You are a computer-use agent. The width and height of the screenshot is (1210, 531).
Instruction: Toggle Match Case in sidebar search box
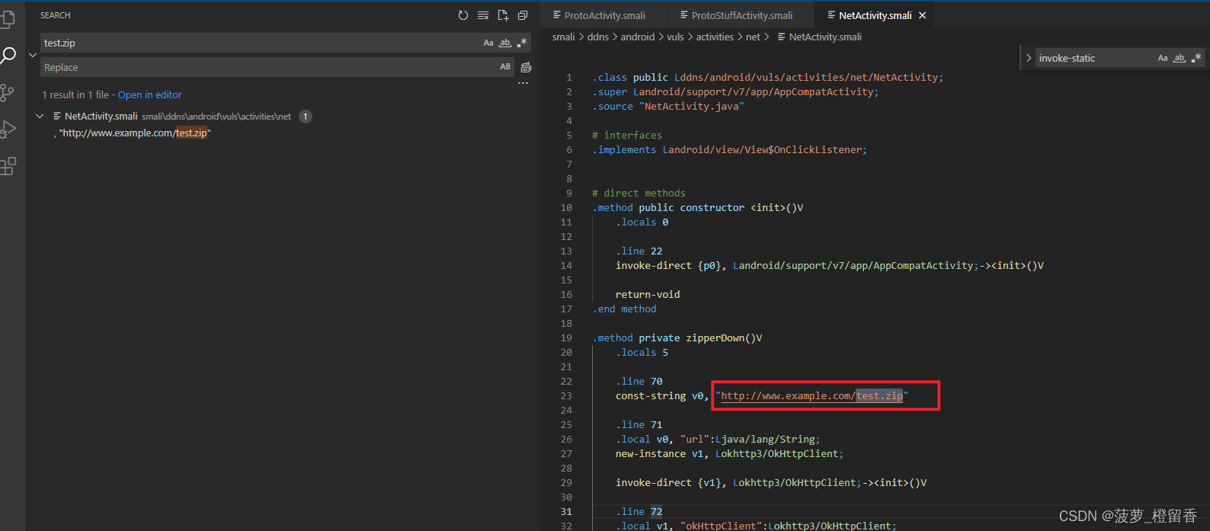[x=488, y=43]
